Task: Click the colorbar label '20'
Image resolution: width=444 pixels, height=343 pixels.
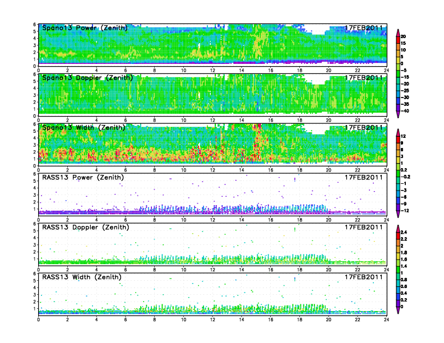Action: (x=403, y=36)
